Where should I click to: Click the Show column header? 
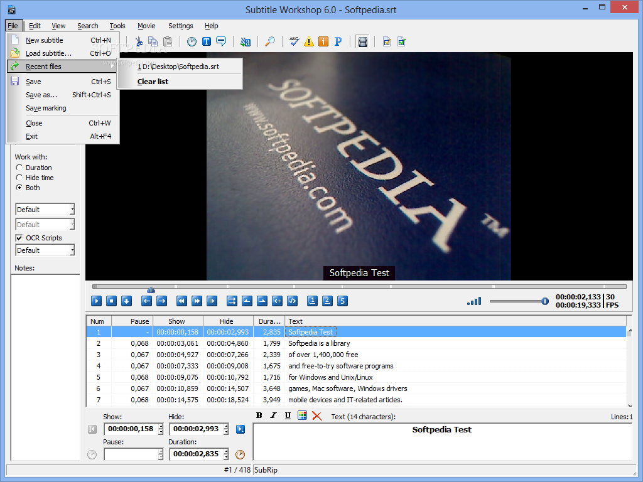click(178, 321)
